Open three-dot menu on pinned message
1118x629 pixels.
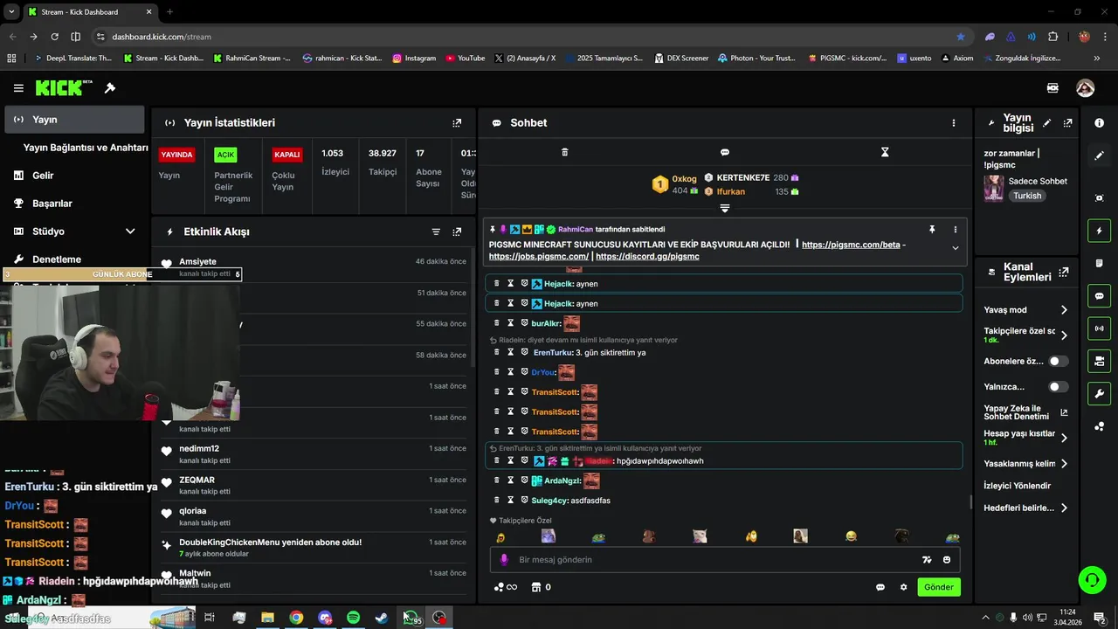click(955, 229)
